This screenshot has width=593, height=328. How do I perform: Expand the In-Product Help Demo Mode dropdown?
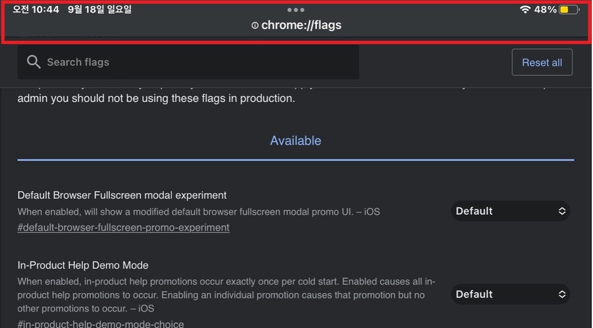pyautogui.click(x=510, y=294)
